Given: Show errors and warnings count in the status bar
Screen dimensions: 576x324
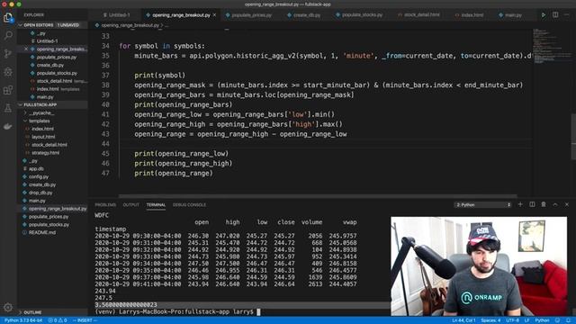Looking at the screenshot, I should coord(58,320).
